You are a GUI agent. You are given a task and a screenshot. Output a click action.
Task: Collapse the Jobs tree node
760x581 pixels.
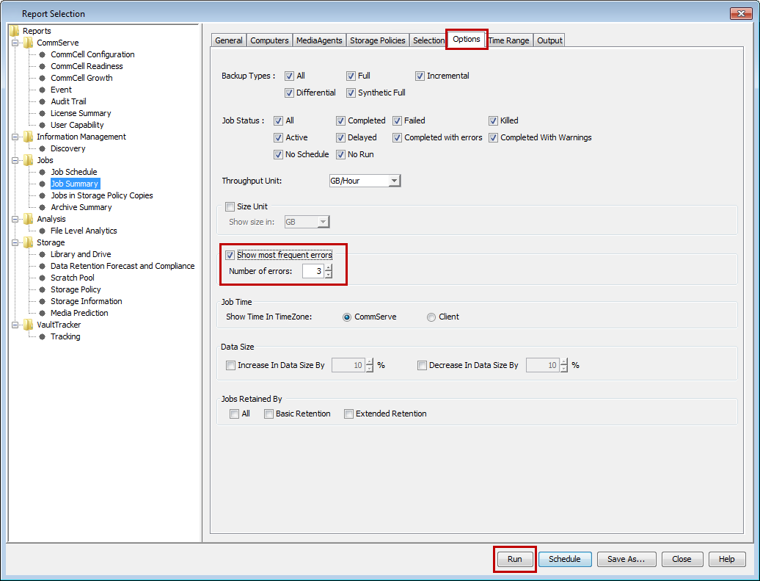click(x=15, y=160)
